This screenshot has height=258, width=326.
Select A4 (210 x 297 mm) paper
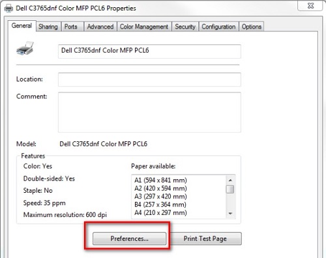[x=160, y=212]
